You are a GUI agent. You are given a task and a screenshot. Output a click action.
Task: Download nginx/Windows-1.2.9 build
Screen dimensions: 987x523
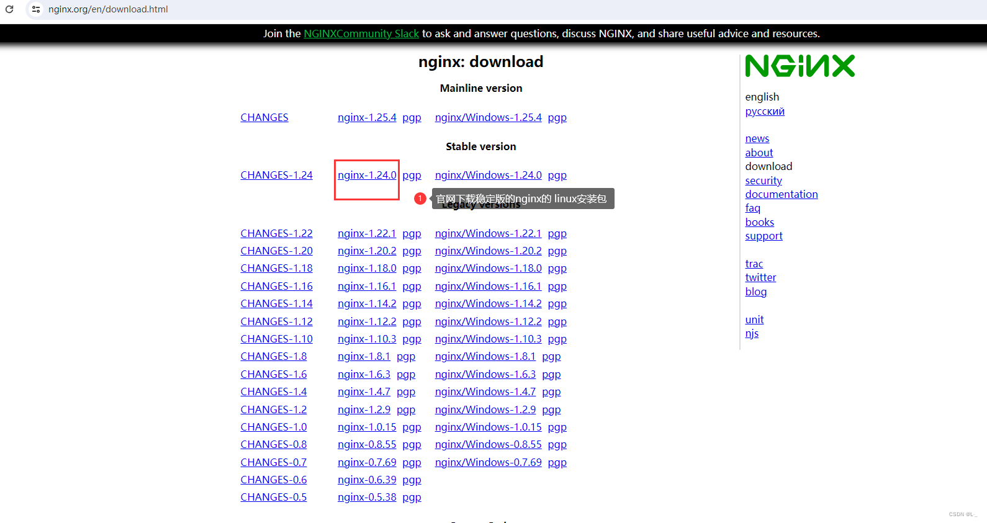(x=485, y=409)
